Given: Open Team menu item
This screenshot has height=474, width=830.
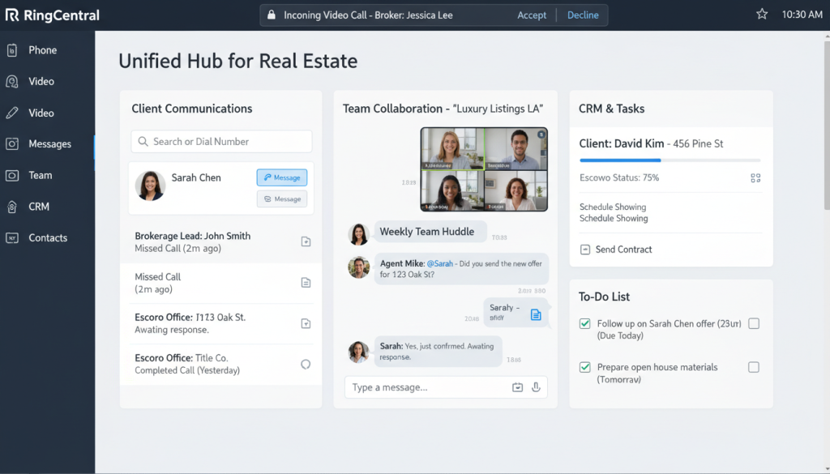Looking at the screenshot, I should point(41,175).
